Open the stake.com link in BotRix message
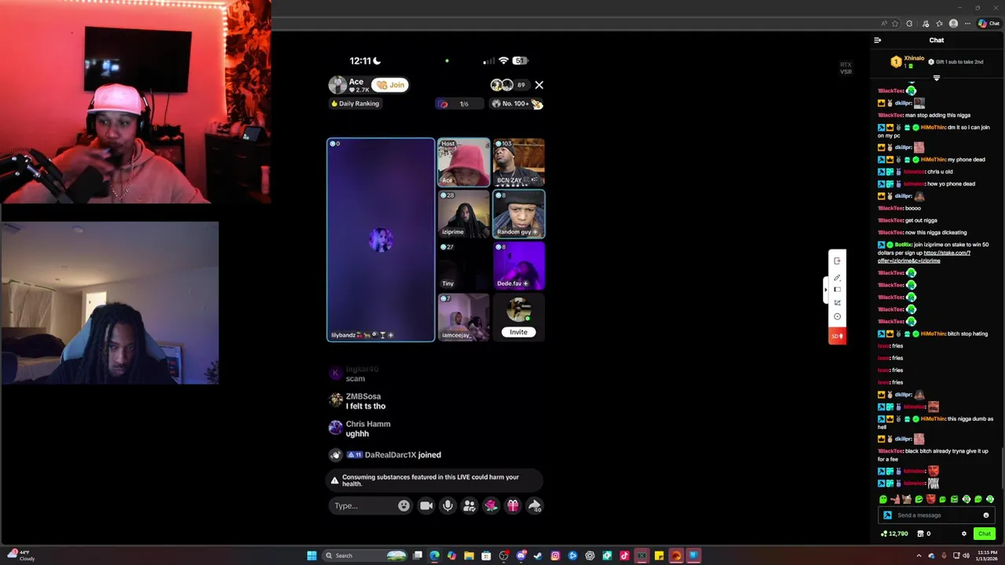This screenshot has height=565, width=1005. [924, 257]
